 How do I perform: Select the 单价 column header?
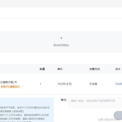[60, 69]
